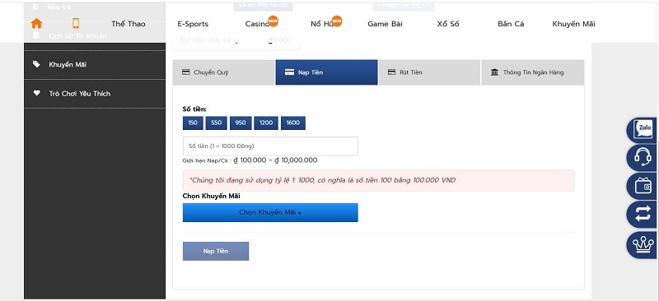Image resolution: width=659 pixels, height=301 pixels.
Task: Select the 1600 amount preset
Action: 293,123
